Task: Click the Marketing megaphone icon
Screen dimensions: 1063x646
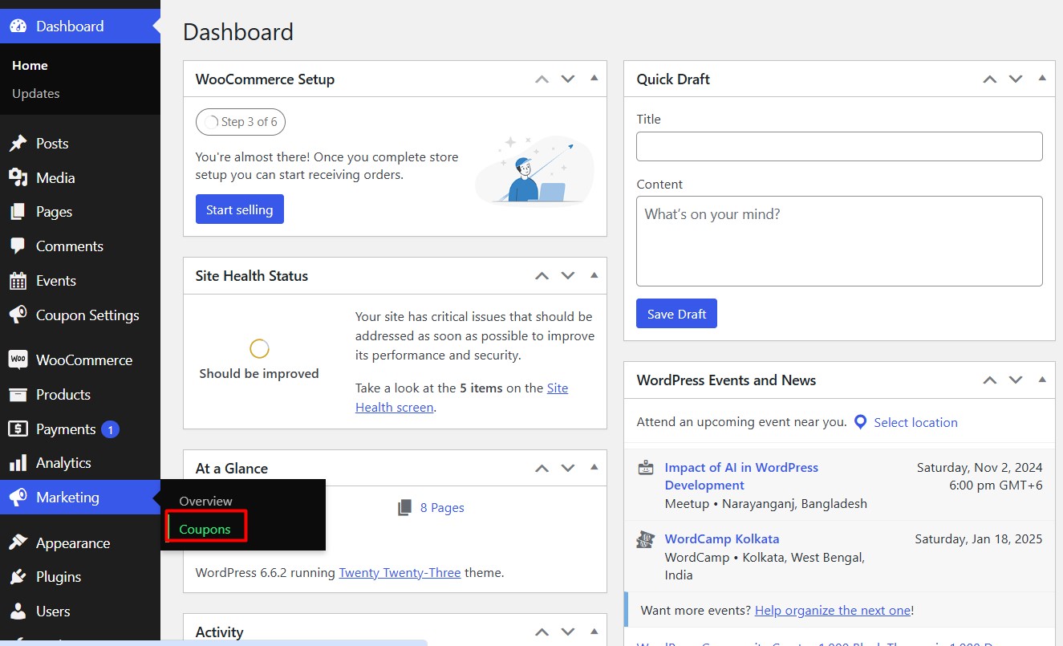Action: click(18, 498)
